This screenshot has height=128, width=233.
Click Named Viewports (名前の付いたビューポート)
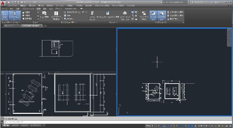(76, 12)
